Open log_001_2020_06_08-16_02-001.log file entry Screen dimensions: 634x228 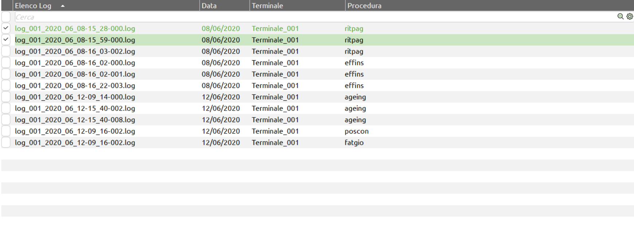[75, 74]
